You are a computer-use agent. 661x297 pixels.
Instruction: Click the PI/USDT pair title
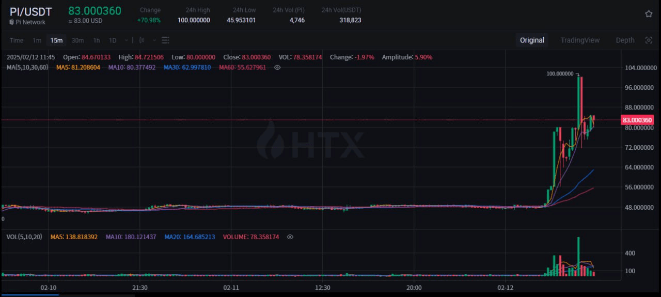coord(30,11)
